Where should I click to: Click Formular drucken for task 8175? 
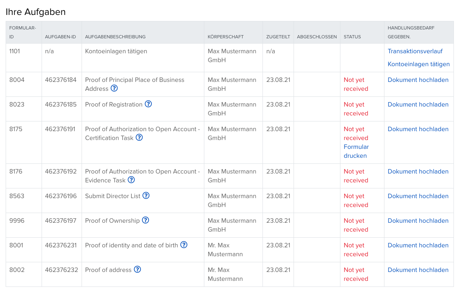coord(356,151)
